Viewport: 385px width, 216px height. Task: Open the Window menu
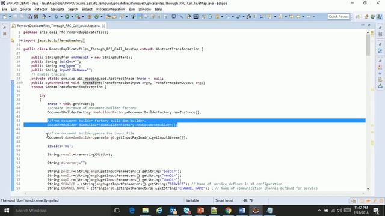tap(145, 10)
